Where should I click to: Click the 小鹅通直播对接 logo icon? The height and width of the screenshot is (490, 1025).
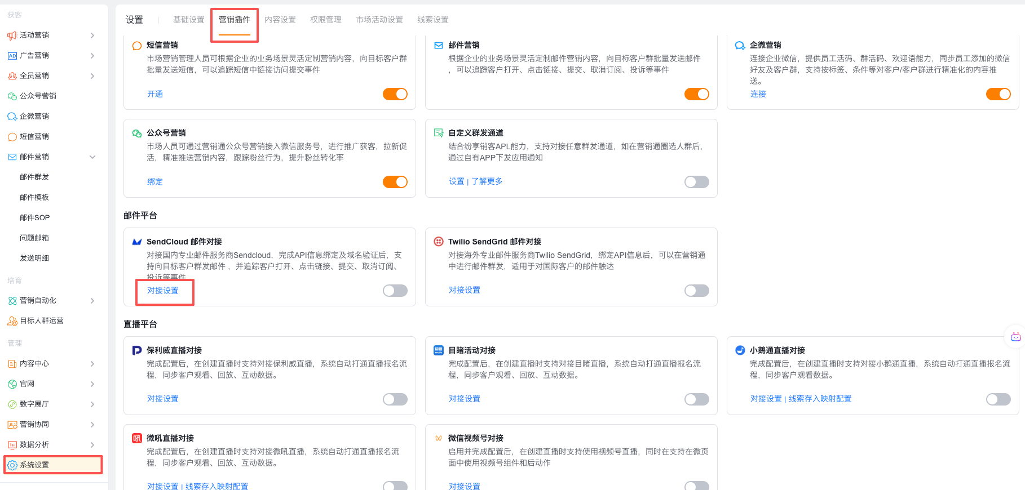click(x=740, y=350)
